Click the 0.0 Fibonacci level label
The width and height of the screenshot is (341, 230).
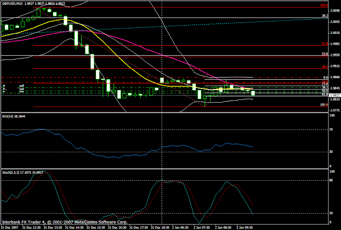[326, 78]
